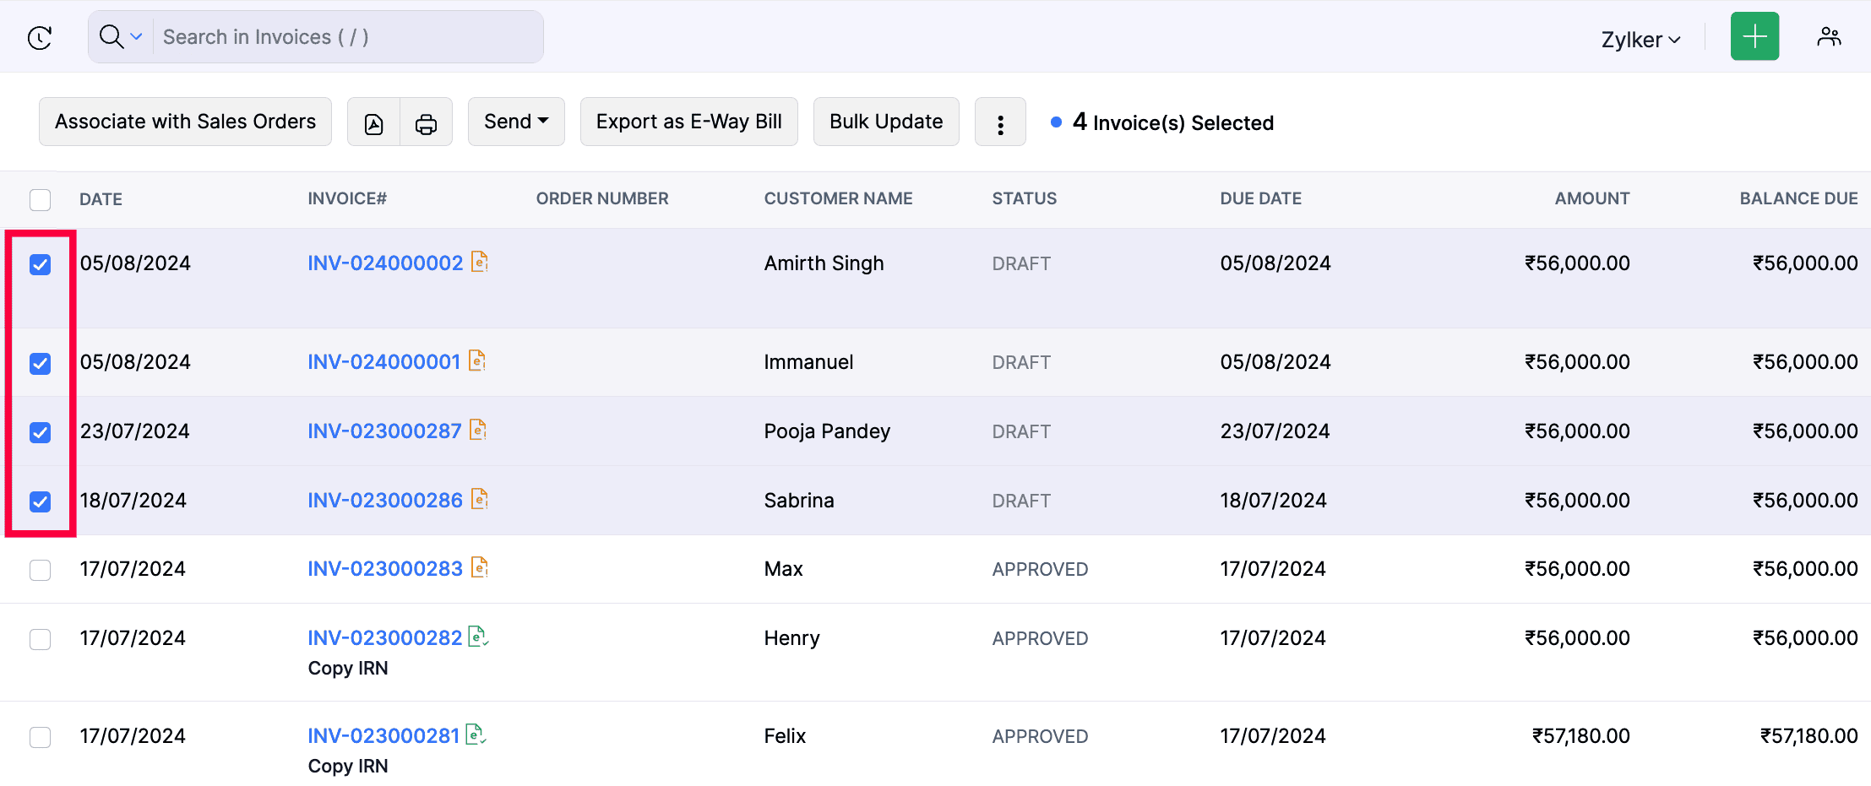
Task: Click the Export as E-Way Bill button
Action: pyautogui.click(x=688, y=122)
